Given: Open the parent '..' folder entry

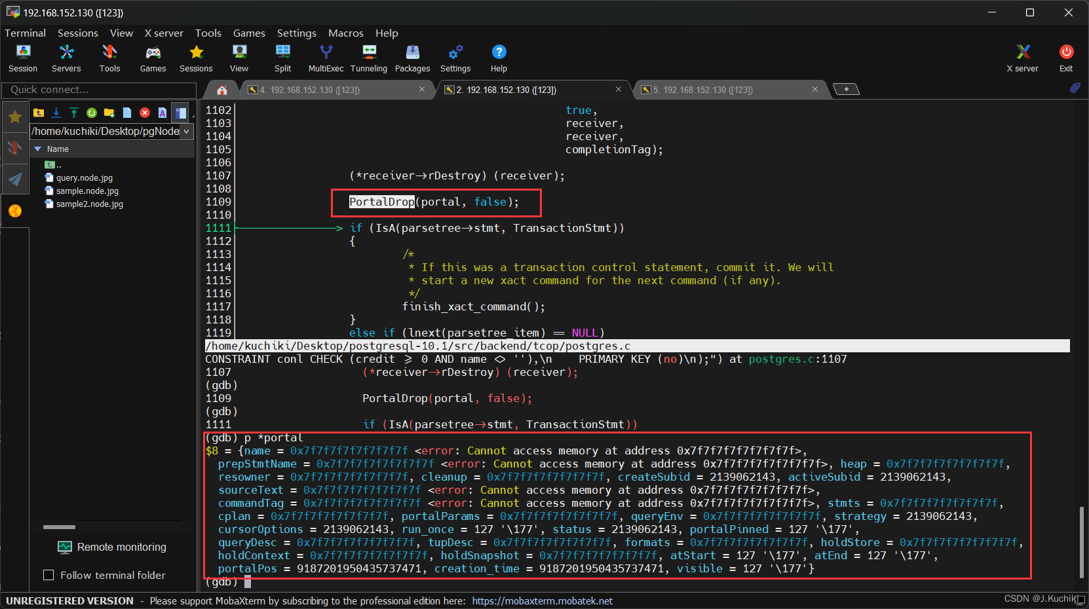Looking at the screenshot, I should pos(53,164).
